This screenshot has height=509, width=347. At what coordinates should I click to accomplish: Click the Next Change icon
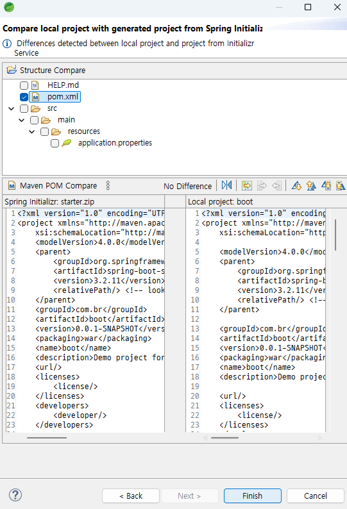click(326, 185)
